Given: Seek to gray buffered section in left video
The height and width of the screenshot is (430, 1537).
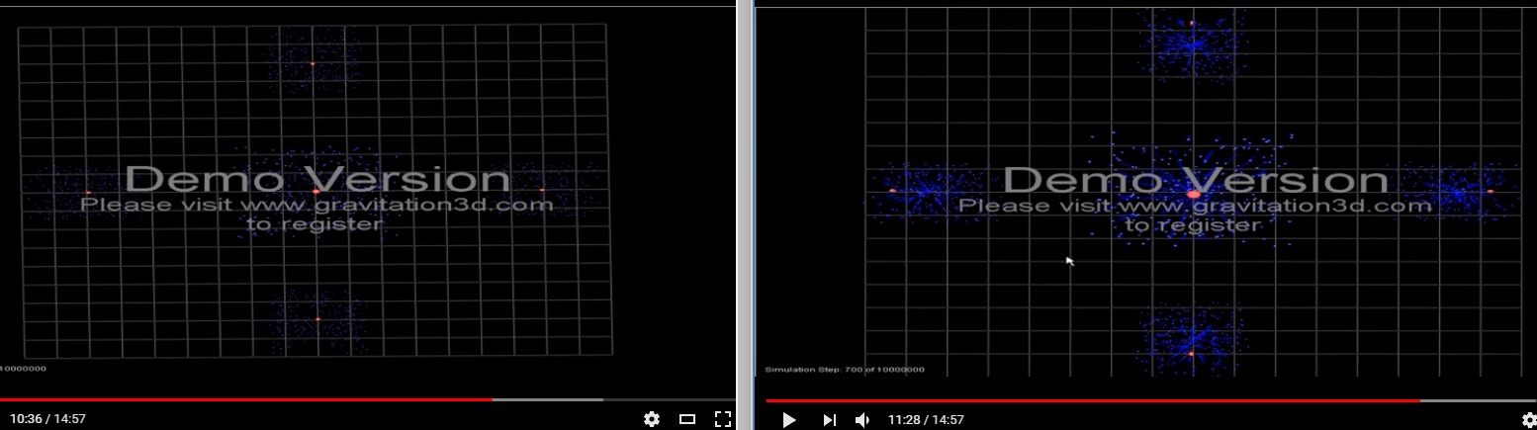Looking at the screenshot, I should [549, 399].
